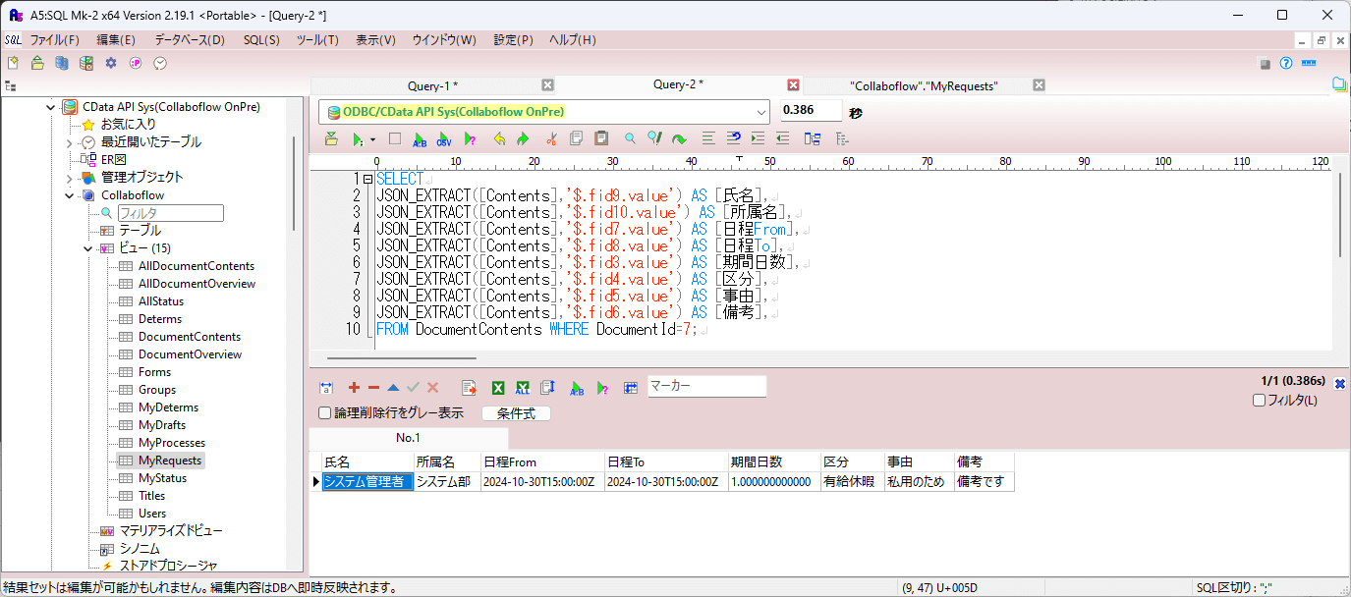The height and width of the screenshot is (597, 1351).
Task: Click the increase indent icon
Action: point(758,139)
